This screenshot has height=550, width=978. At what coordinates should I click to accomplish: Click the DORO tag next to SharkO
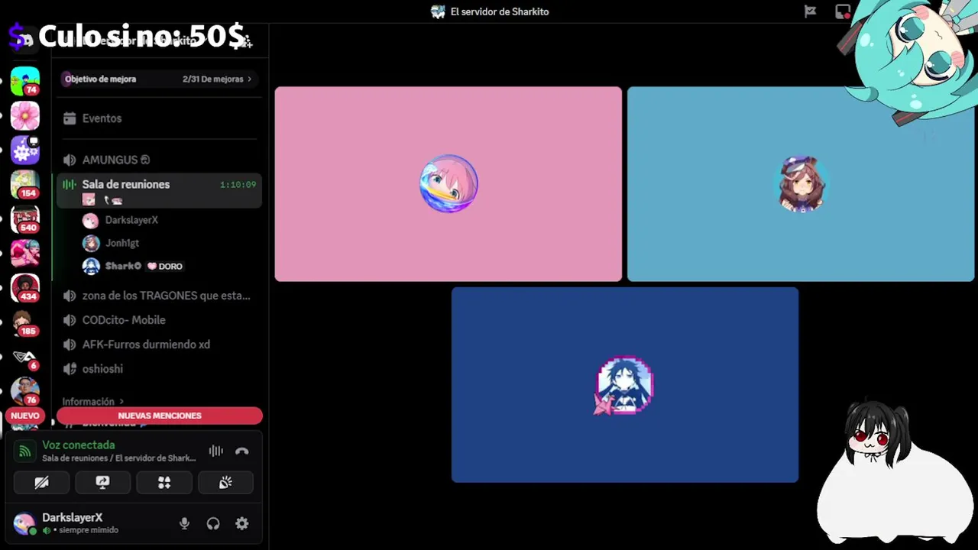pyautogui.click(x=165, y=266)
